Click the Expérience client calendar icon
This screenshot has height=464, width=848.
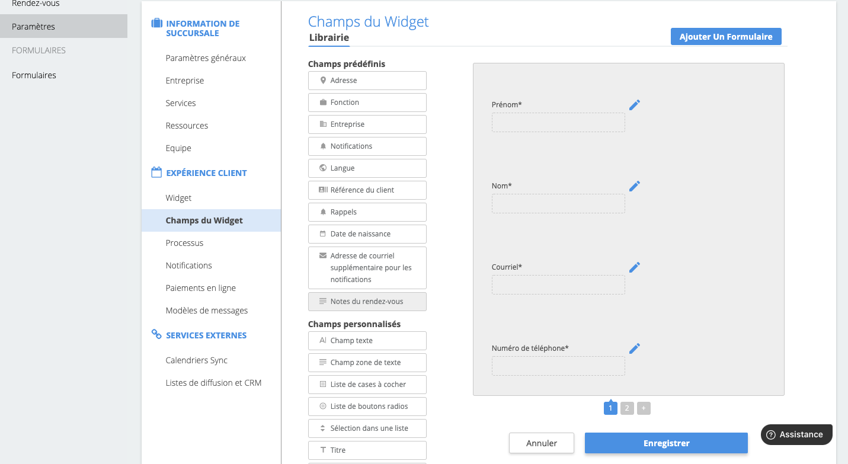point(156,172)
